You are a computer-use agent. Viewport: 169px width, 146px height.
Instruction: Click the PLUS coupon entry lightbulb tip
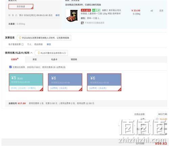[x=39, y=53]
